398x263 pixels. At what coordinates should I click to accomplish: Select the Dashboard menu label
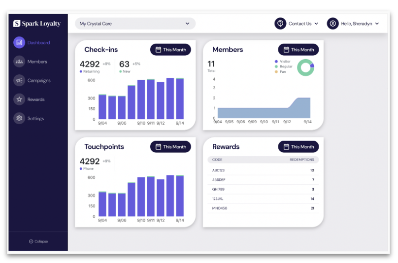(x=38, y=43)
